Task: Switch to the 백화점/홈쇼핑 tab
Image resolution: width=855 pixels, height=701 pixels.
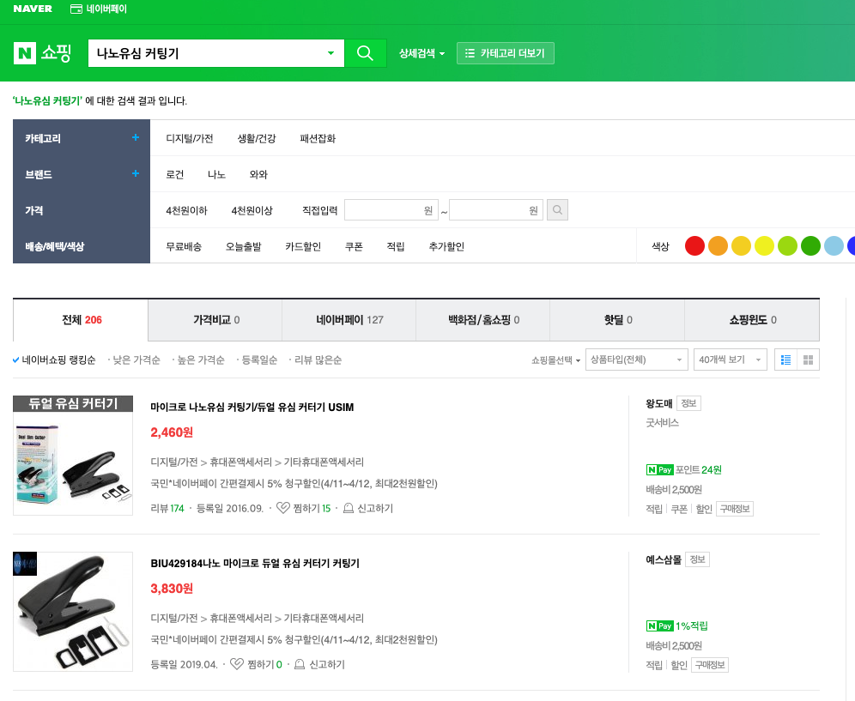Action: click(483, 320)
